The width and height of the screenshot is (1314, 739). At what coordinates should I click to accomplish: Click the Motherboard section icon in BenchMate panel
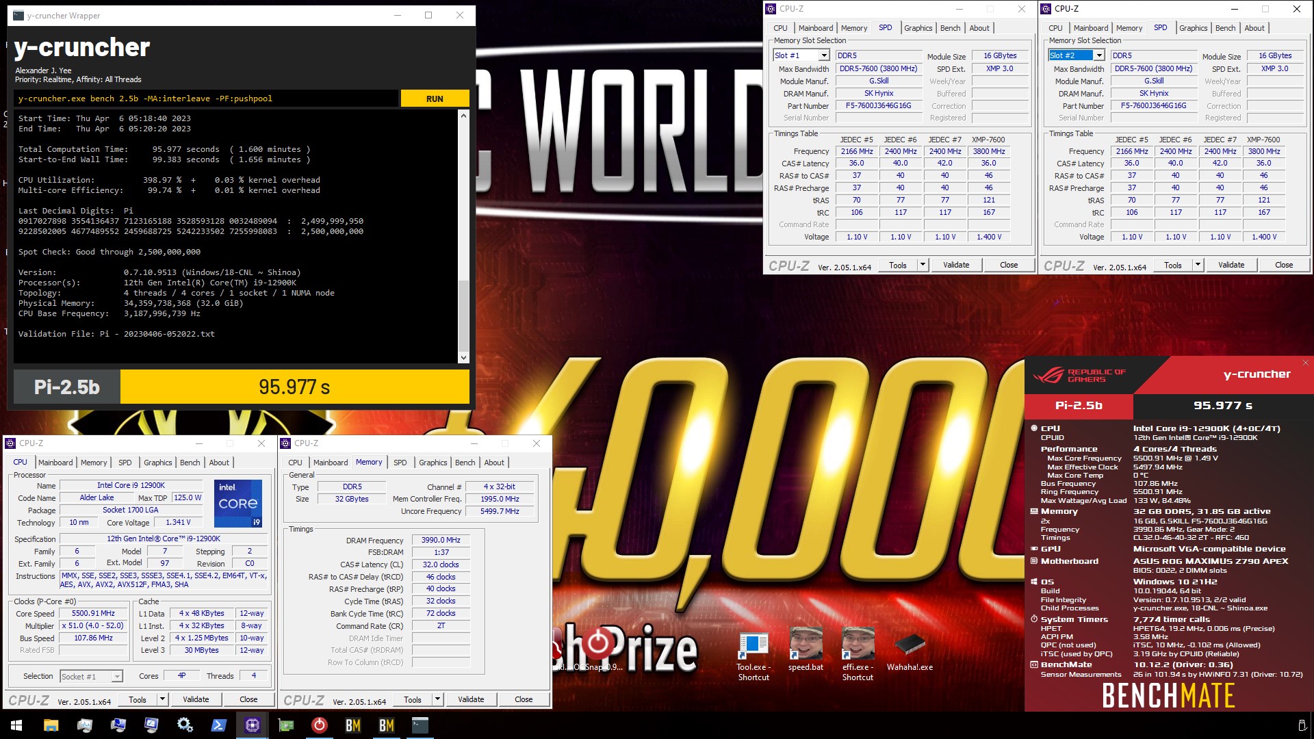[1034, 561]
